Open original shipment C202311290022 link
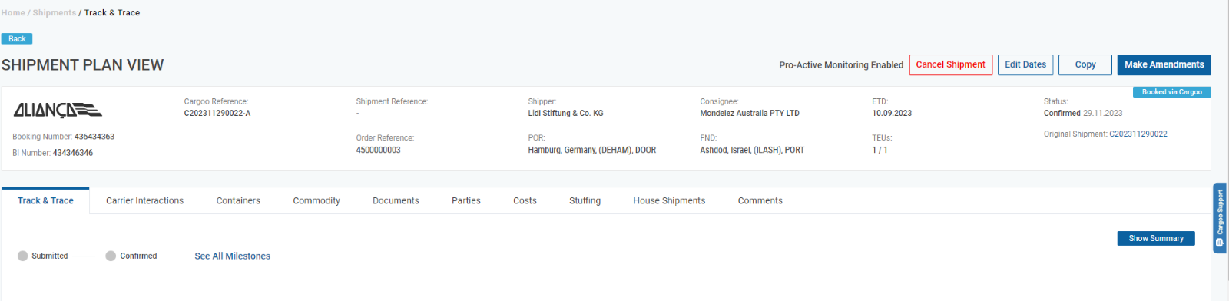This screenshot has width=1229, height=301. tap(1138, 134)
